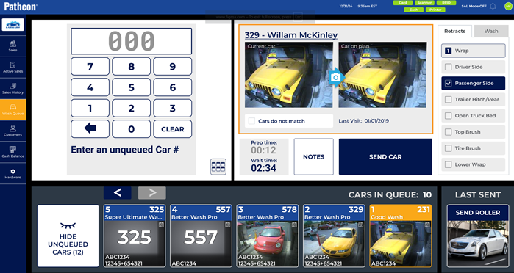Check the Top Brush retract option
The image size is (514, 273).
click(448, 132)
